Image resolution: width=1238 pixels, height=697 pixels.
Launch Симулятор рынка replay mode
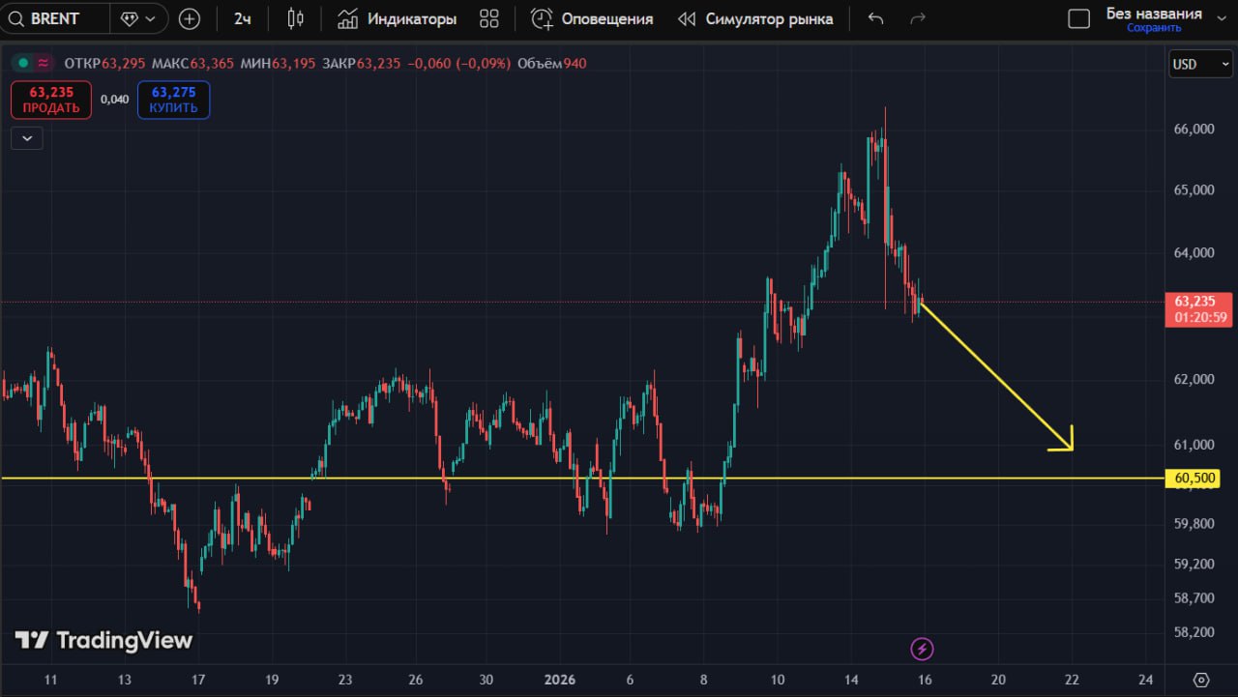[x=755, y=18]
